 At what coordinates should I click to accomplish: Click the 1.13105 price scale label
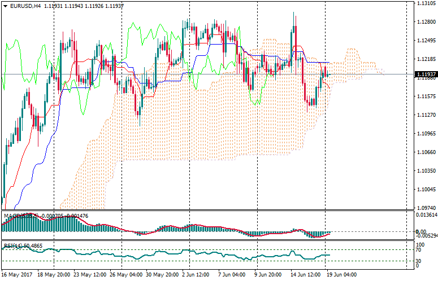coord(425,3)
